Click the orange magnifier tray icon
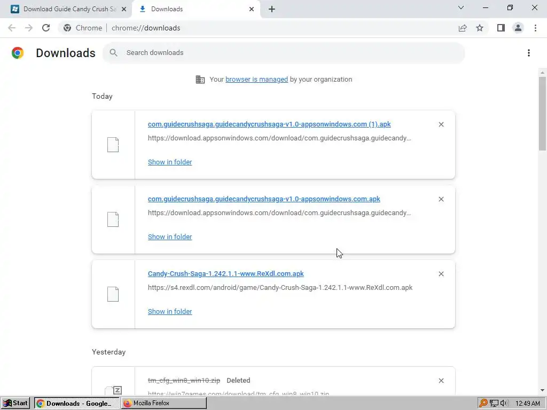This screenshot has width=547, height=410. point(483,404)
